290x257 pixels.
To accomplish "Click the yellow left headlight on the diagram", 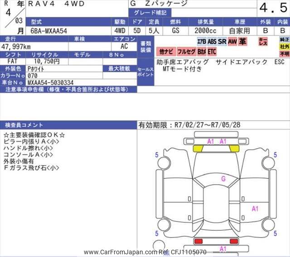I will click(198, 148).
